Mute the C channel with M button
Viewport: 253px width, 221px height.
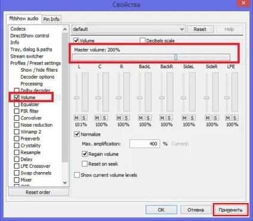pos(97,118)
